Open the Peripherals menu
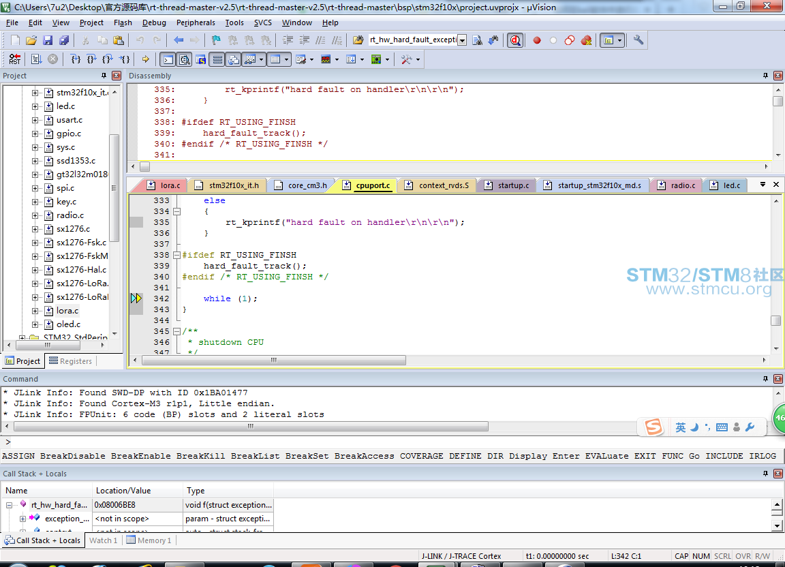Screen dimensions: 785x567 196,22
